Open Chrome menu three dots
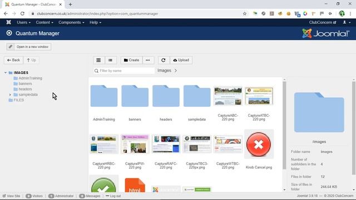 coord(350,13)
